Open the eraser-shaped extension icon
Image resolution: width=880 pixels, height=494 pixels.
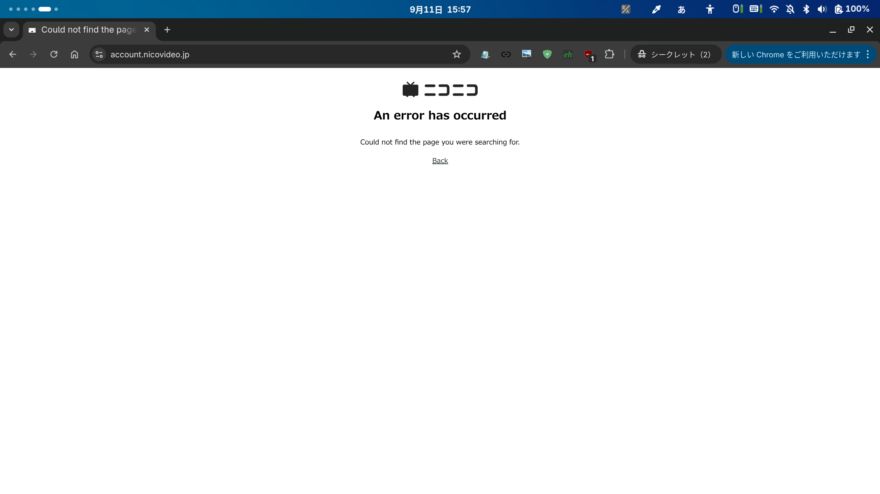[x=485, y=54]
